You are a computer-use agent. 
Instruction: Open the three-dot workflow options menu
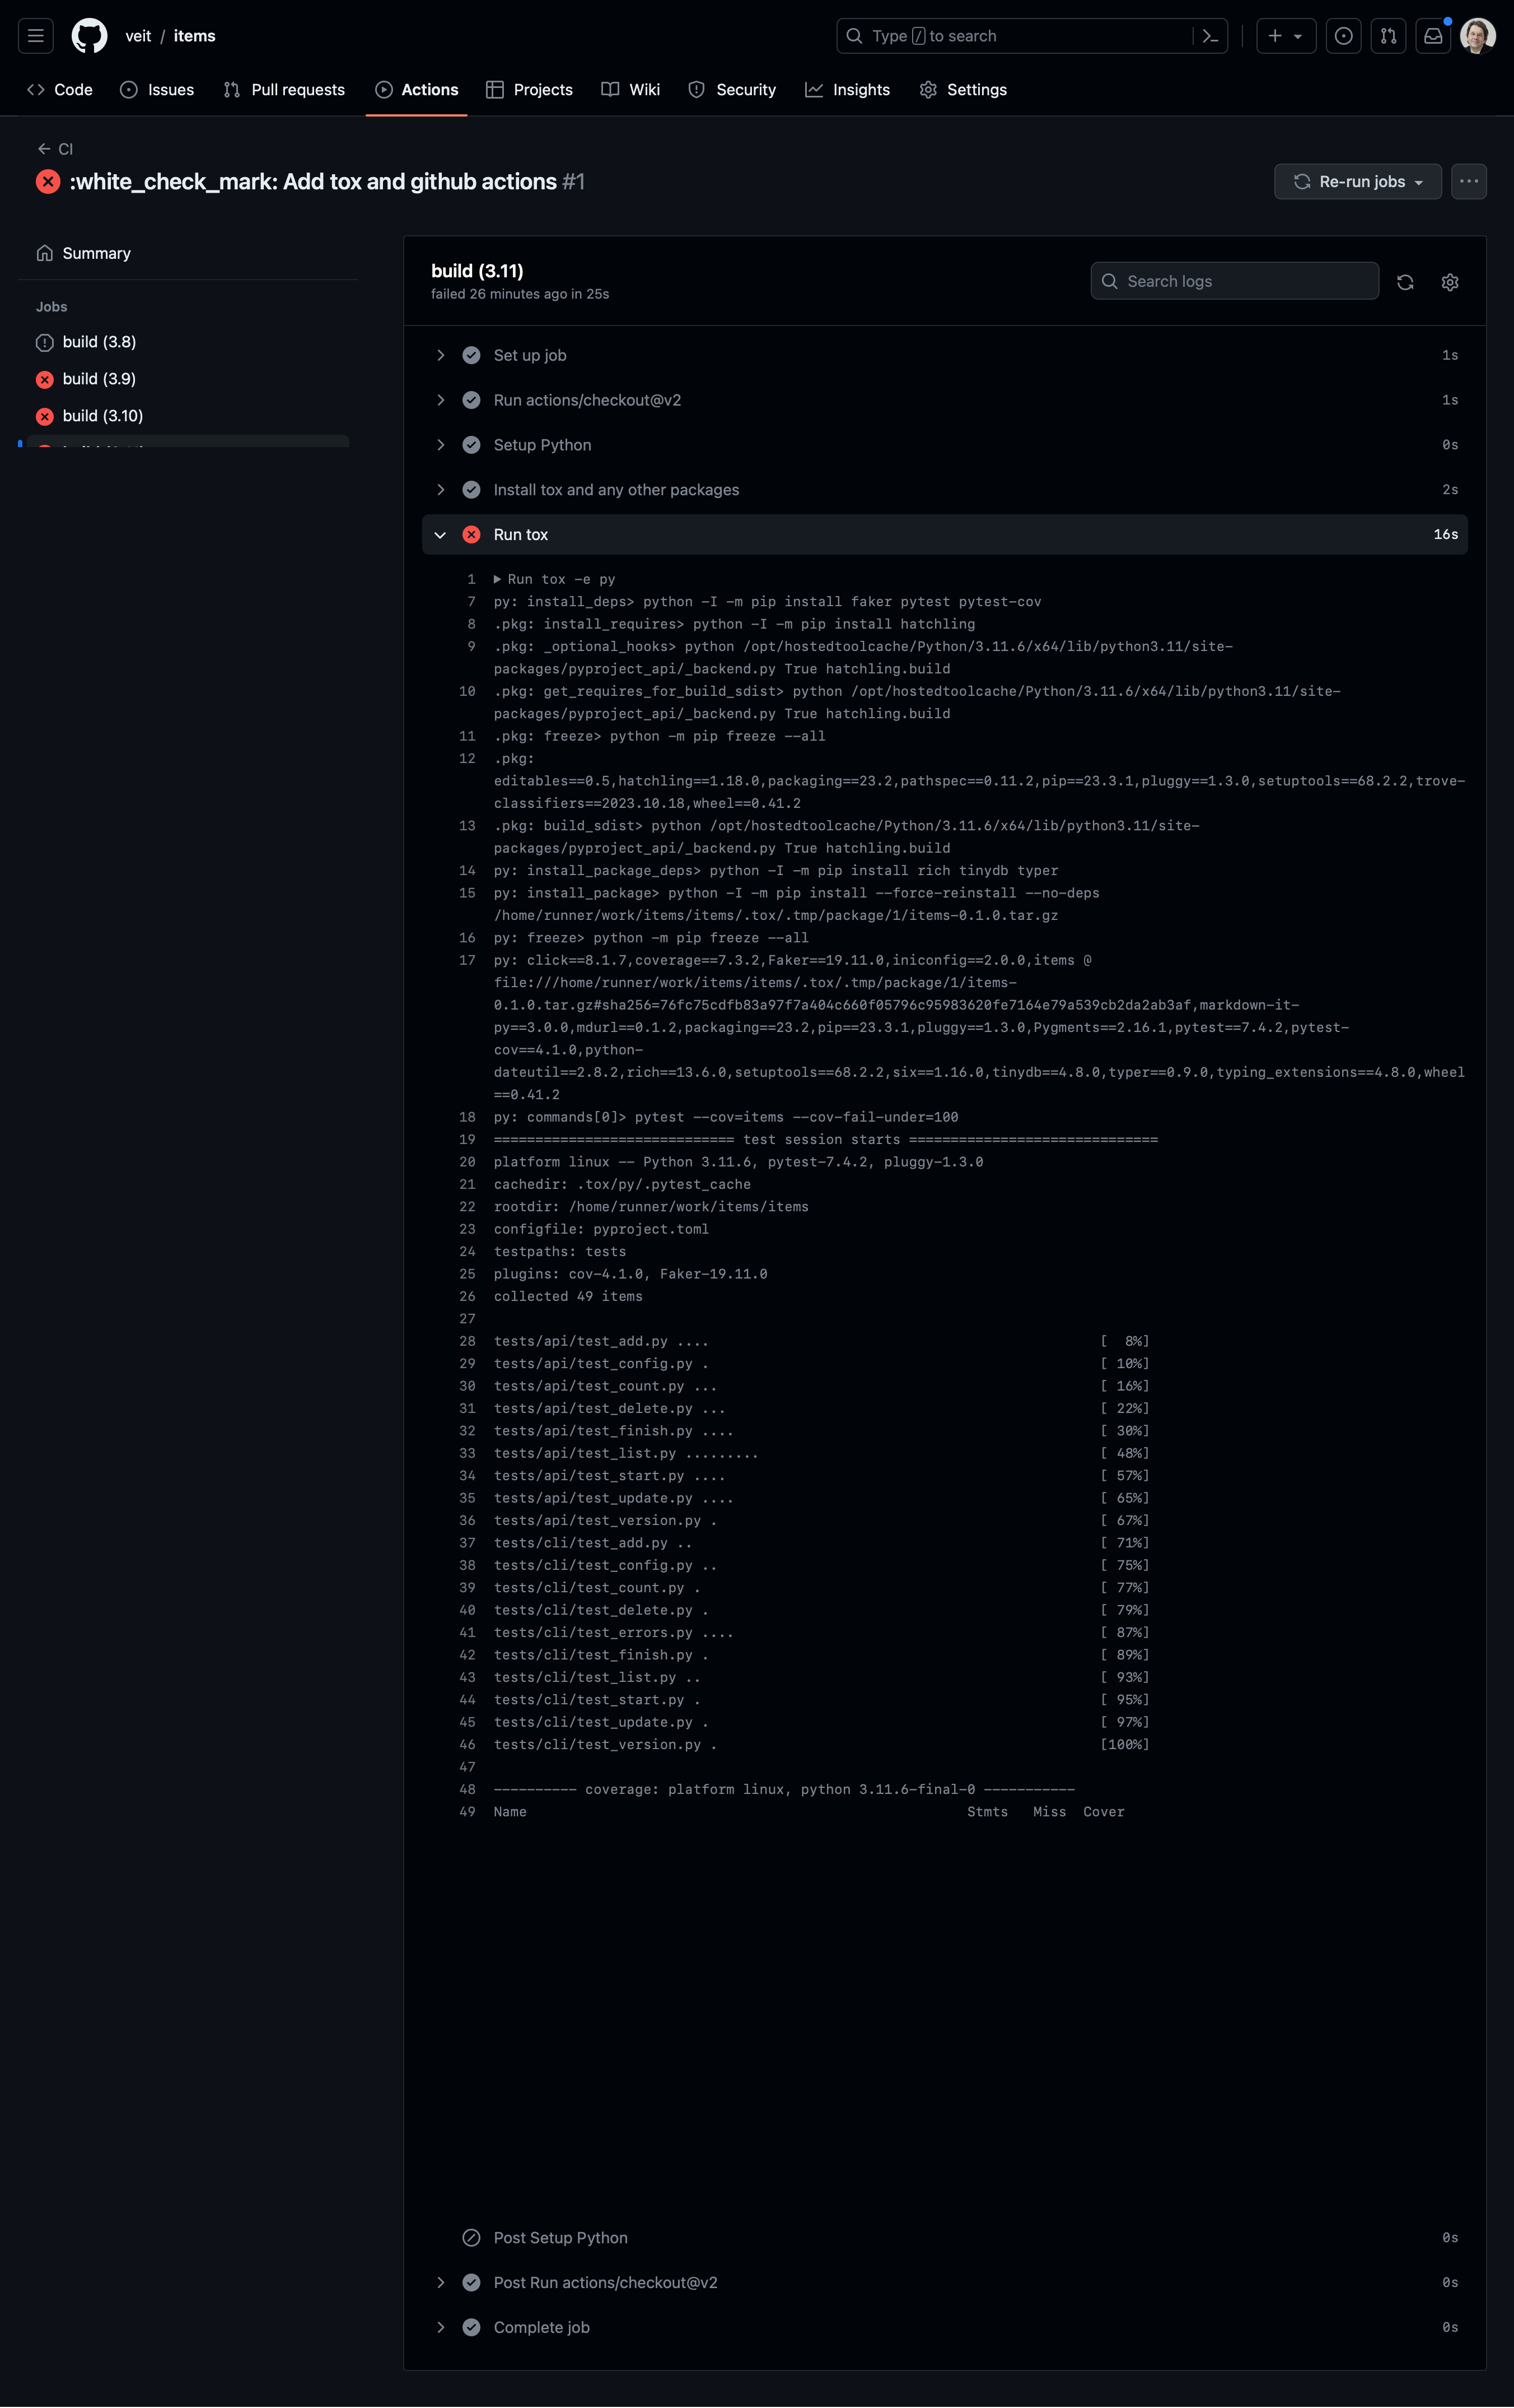pos(1468,182)
